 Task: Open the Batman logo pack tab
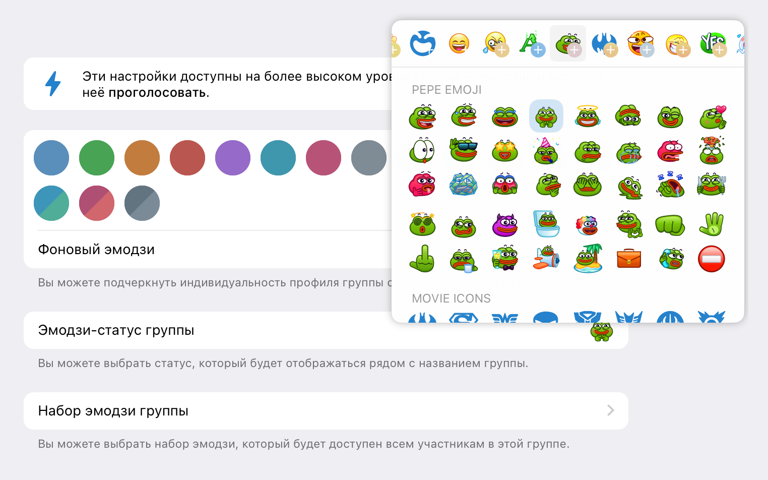click(604, 44)
